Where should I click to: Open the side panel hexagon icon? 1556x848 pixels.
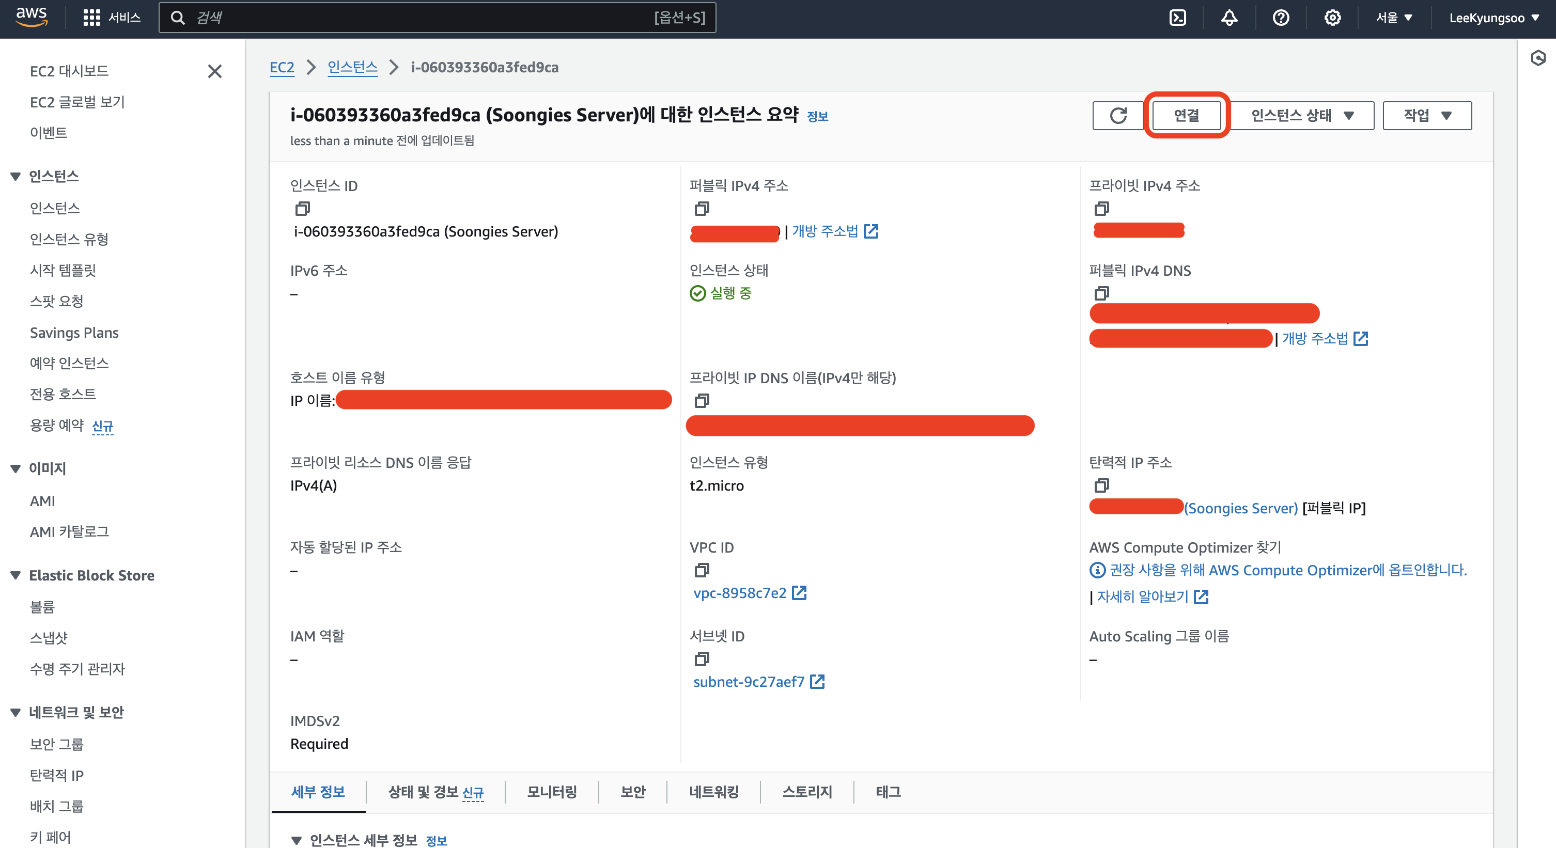1538,58
